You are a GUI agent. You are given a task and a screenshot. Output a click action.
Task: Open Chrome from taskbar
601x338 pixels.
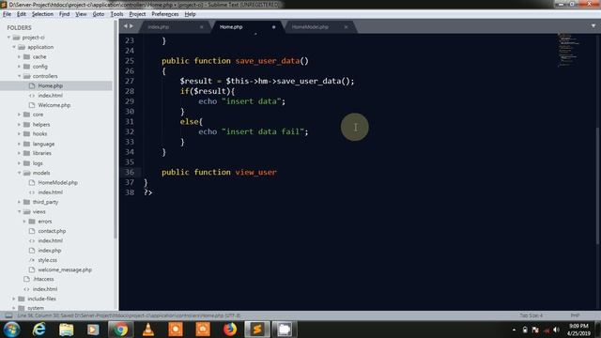tap(120, 330)
